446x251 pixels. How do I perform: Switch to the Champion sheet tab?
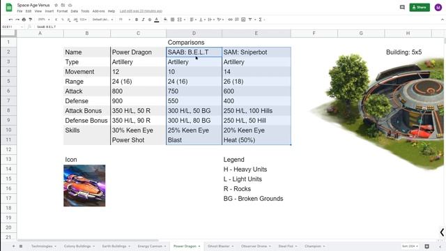coord(313,246)
